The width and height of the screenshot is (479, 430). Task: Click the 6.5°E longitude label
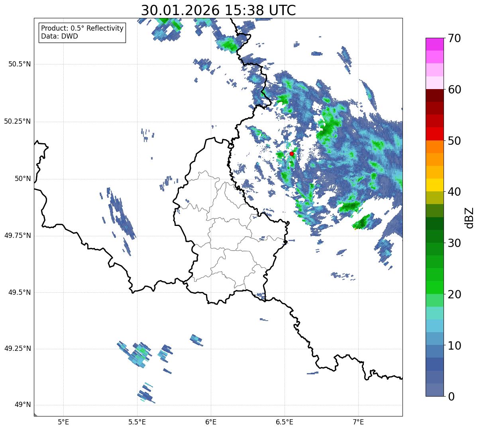(285, 422)
